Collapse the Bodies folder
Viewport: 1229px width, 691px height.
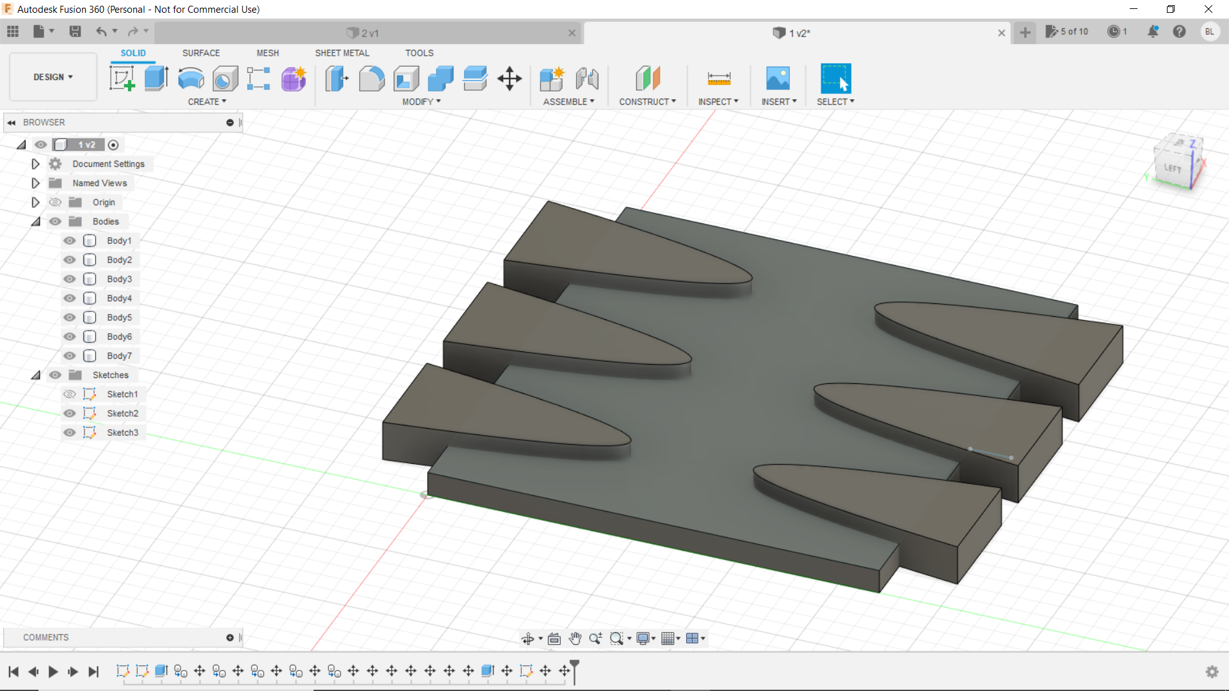tap(35, 221)
